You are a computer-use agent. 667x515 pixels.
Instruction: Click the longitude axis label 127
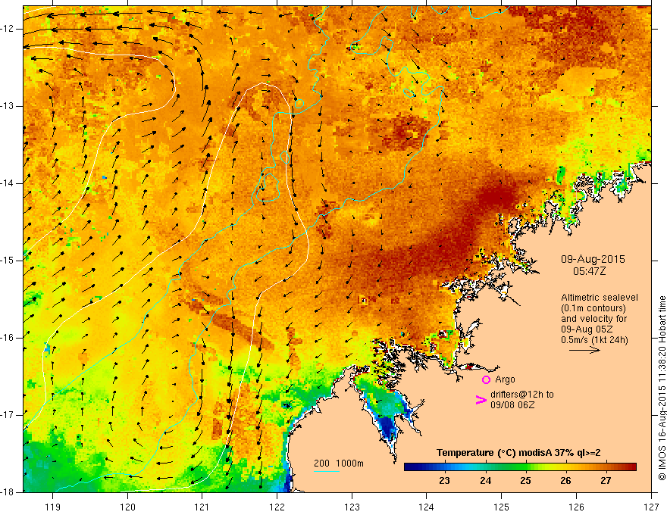651,507
